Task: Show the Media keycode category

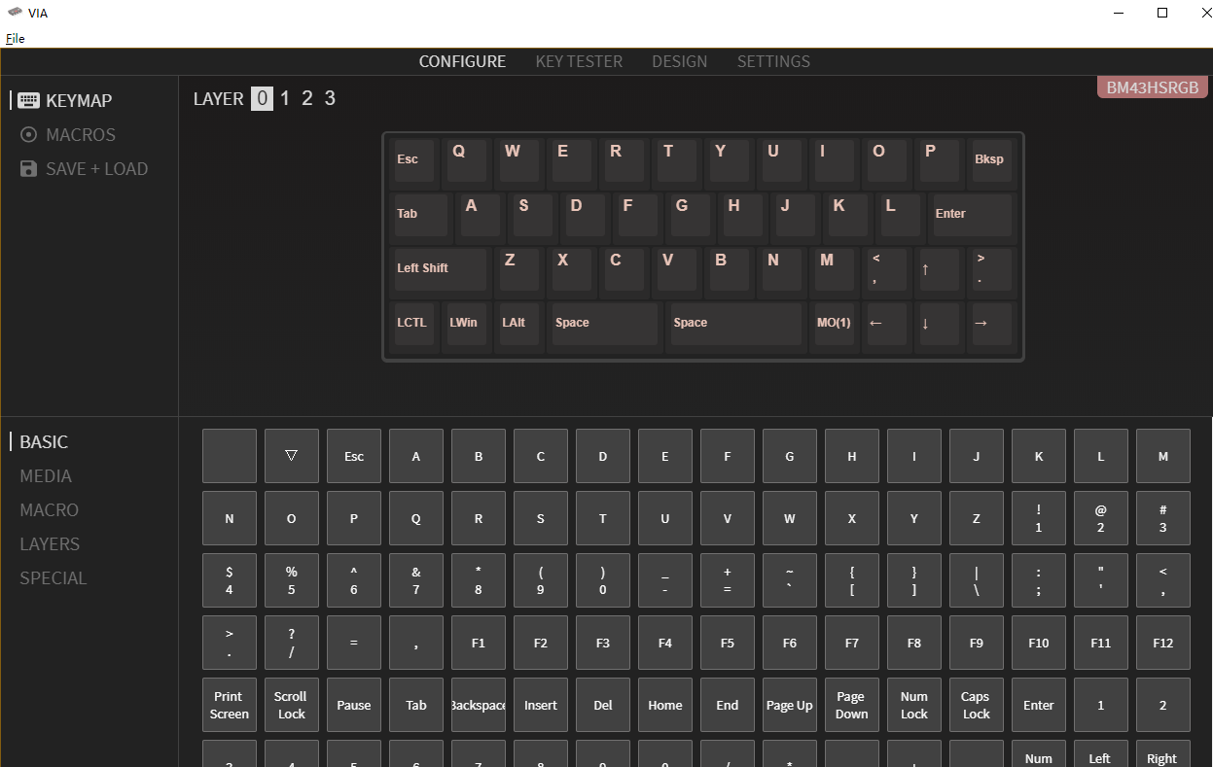Action: [x=46, y=476]
